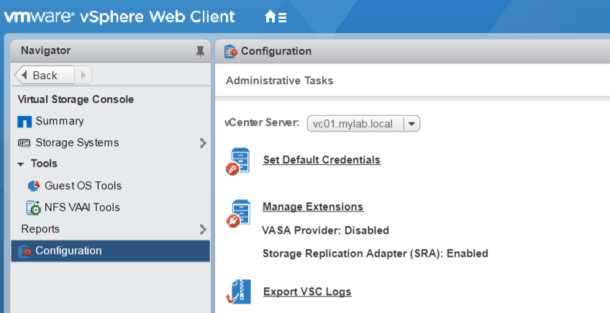This screenshot has height=313, width=610.
Task: Click the Export VSC Logs link
Action: coord(307,291)
